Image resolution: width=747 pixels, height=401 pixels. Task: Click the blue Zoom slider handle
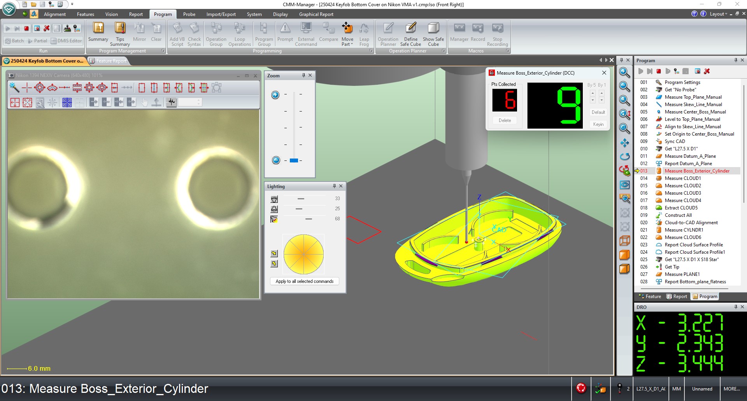(x=294, y=160)
